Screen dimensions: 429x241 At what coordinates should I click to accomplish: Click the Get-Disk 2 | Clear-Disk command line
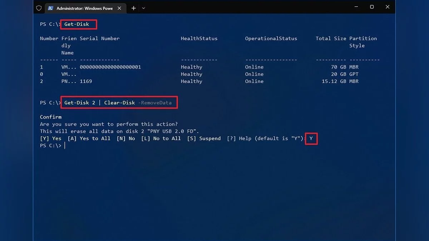pyautogui.click(x=119, y=103)
